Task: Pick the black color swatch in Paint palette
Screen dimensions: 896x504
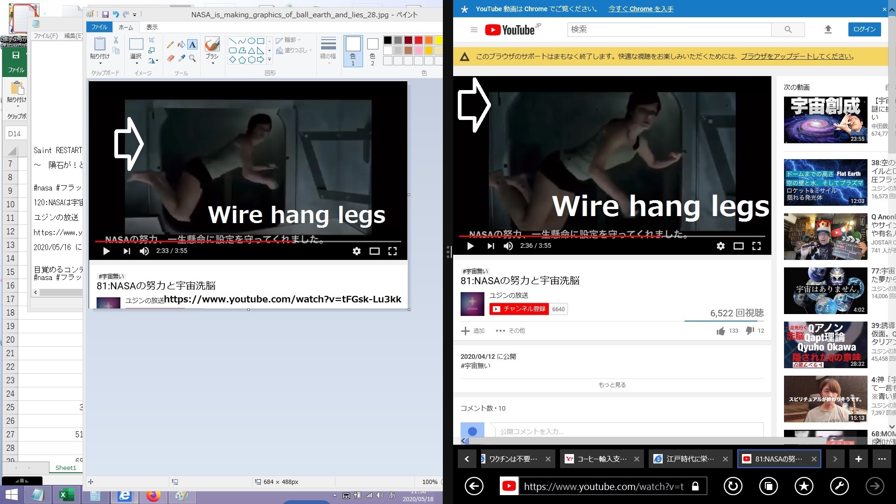Action: [387, 40]
